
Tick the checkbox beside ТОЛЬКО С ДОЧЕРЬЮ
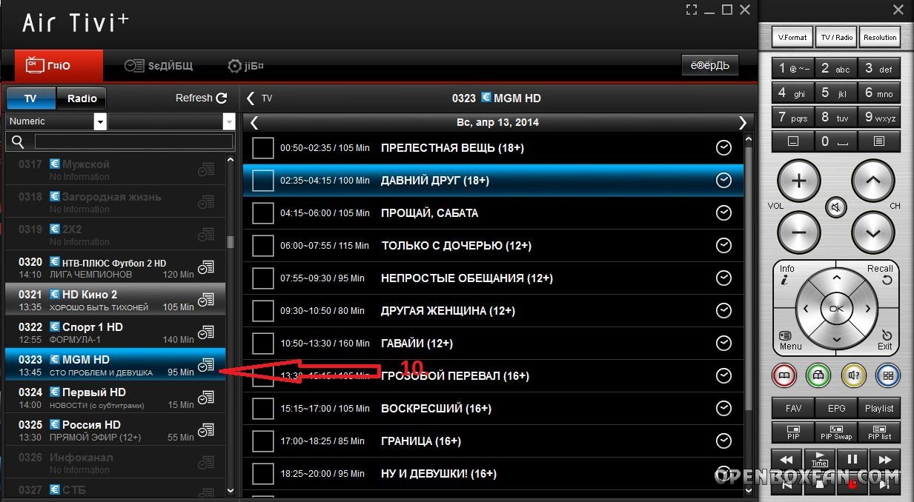click(x=263, y=246)
